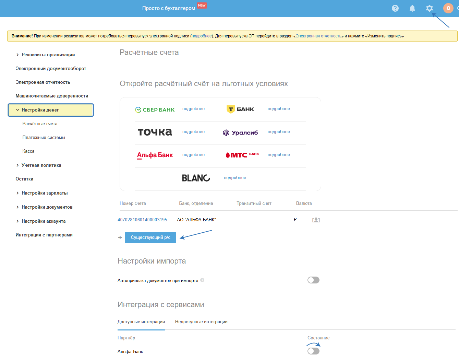Click the Банк, отделение column header
This screenshot has height=361, width=459.
[196, 203]
